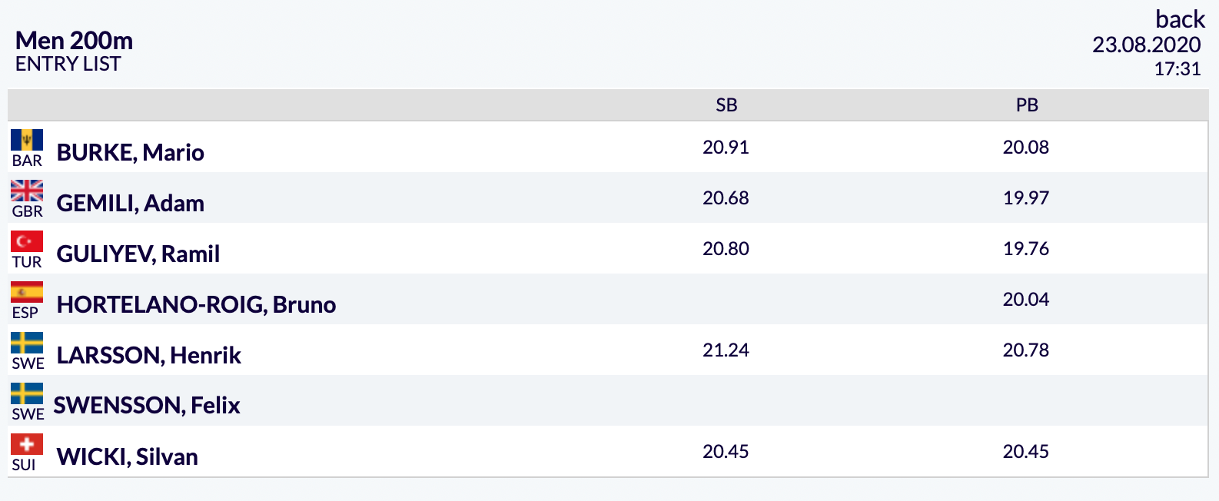Click the Turkey flag icon
The width and height of the screenshot is (1219, 501).
[x=27, y=241]
